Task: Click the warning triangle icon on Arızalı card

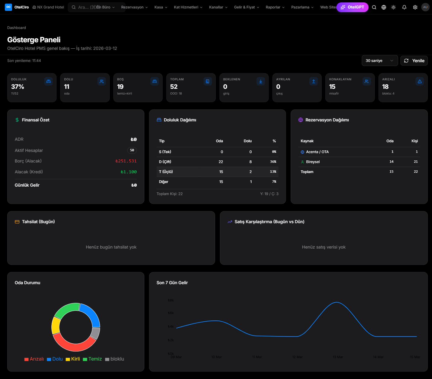Action: [420, 81]
